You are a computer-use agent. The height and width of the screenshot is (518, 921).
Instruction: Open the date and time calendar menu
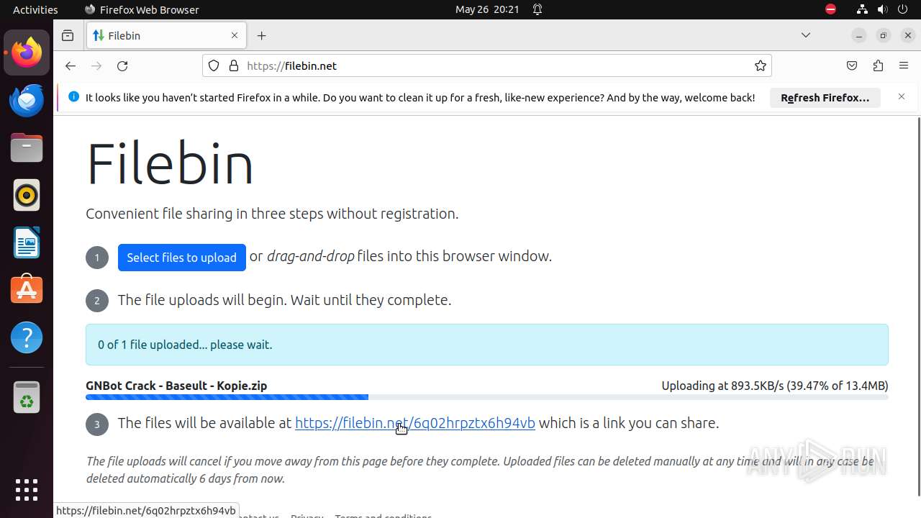tap(487, 9)
